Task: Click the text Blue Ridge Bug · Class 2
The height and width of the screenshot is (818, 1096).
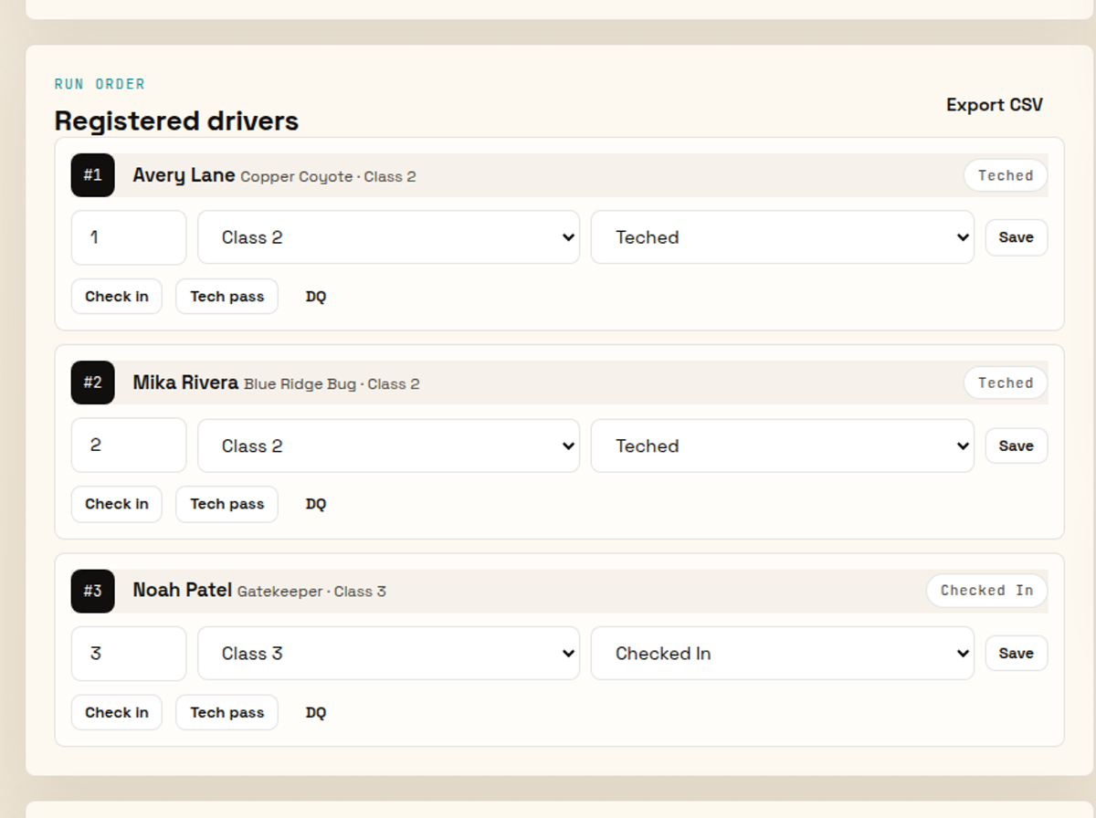Action: click(332, 384)
